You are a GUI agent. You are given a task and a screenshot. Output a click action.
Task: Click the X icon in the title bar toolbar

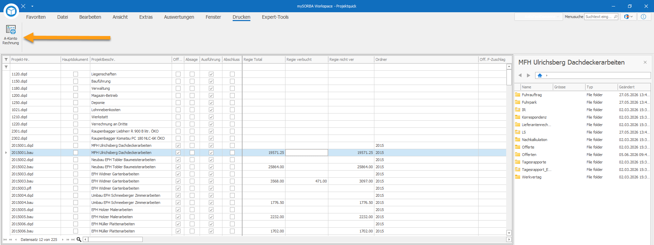pos(23,6)
